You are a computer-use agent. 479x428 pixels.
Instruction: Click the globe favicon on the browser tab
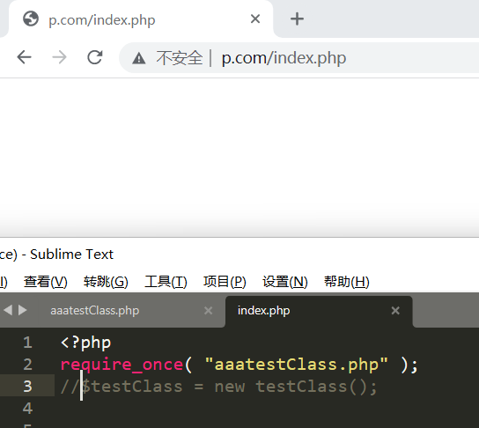point(31,19)
